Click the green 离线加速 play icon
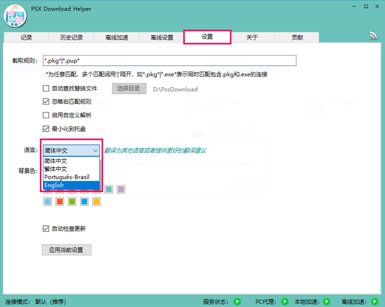 [x=374, y=302]
